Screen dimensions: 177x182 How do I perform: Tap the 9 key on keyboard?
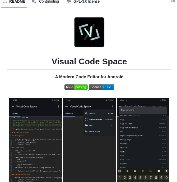pyautogui.click(x=161, y=178)
